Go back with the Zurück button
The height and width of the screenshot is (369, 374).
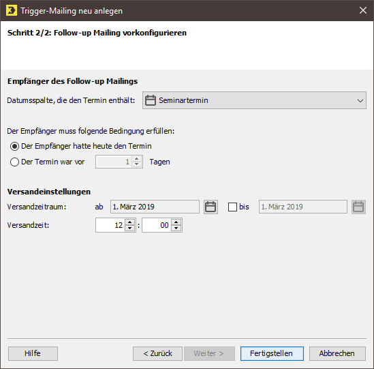[157, 353]
